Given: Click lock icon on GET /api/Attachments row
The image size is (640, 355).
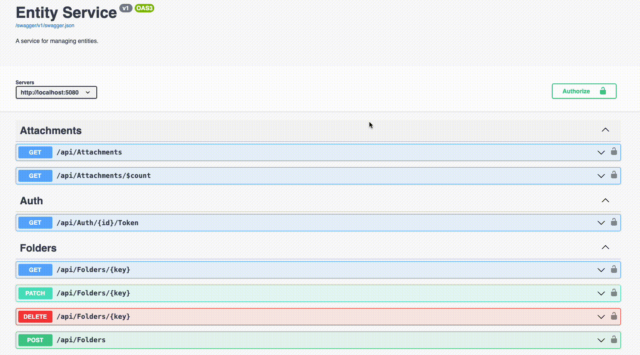Looking at the screenshot, I should tap(614, 152).
